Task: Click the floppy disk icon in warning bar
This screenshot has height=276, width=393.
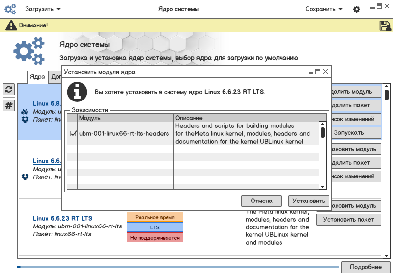Action: coord(385,25)
